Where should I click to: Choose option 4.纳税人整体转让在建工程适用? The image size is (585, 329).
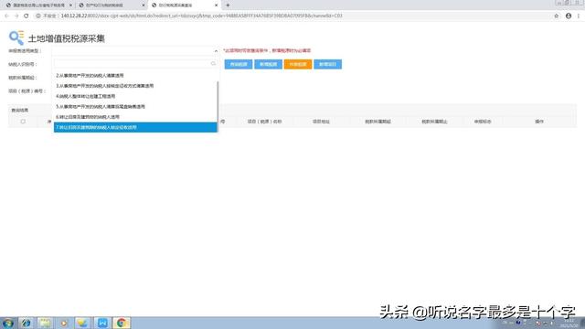pyautogui.click(x=135, y=96)
